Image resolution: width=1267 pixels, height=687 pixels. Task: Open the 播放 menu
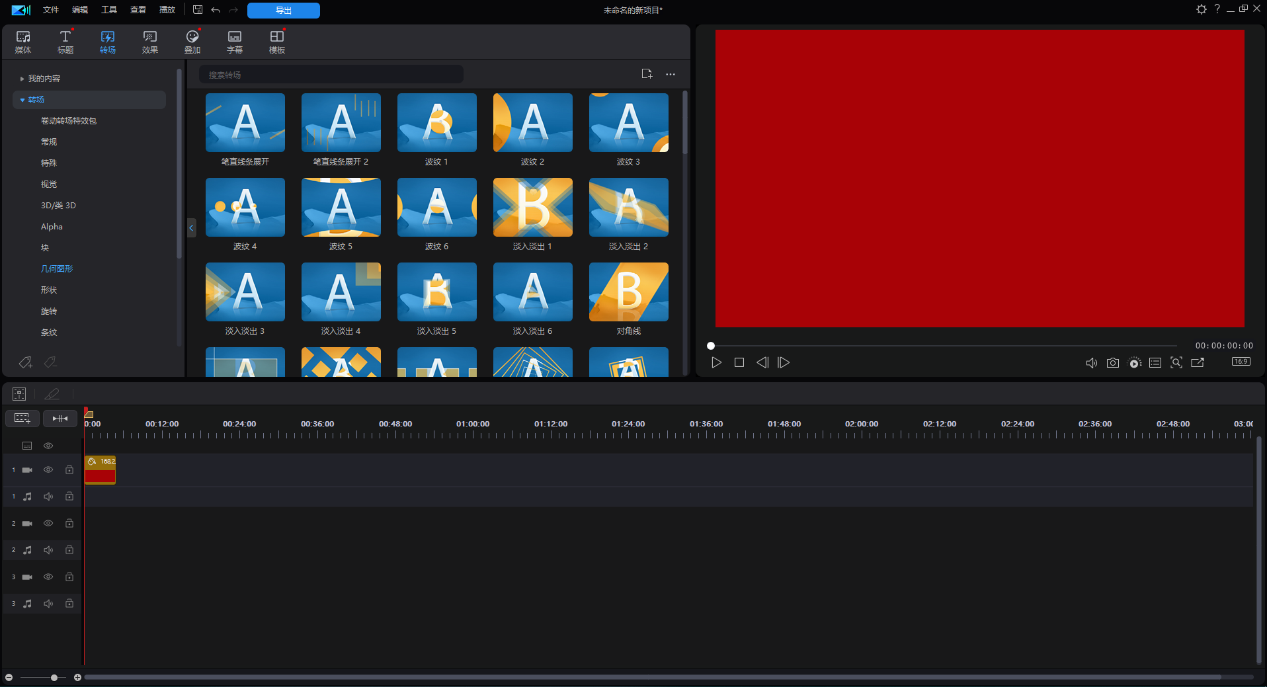167,10
